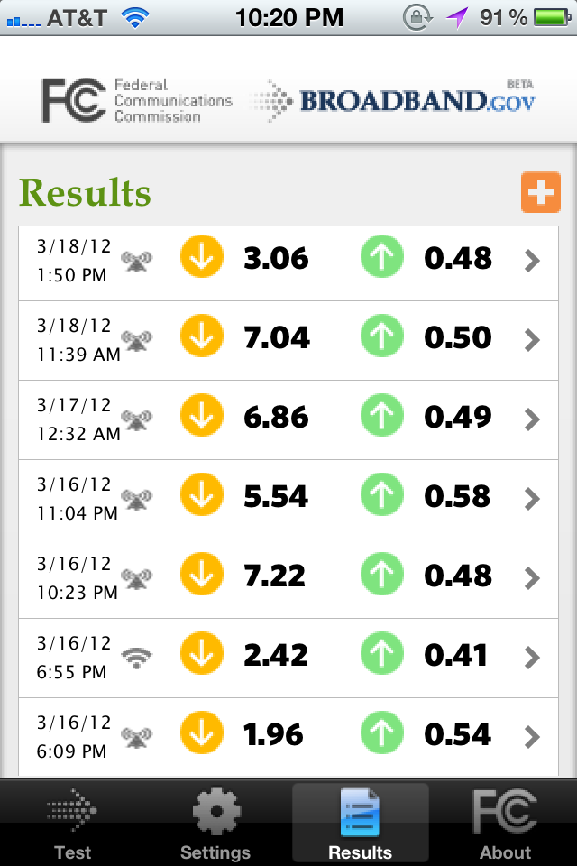Expand the 3/18/12 1:50 PM result chevron

tap(532, 261)
